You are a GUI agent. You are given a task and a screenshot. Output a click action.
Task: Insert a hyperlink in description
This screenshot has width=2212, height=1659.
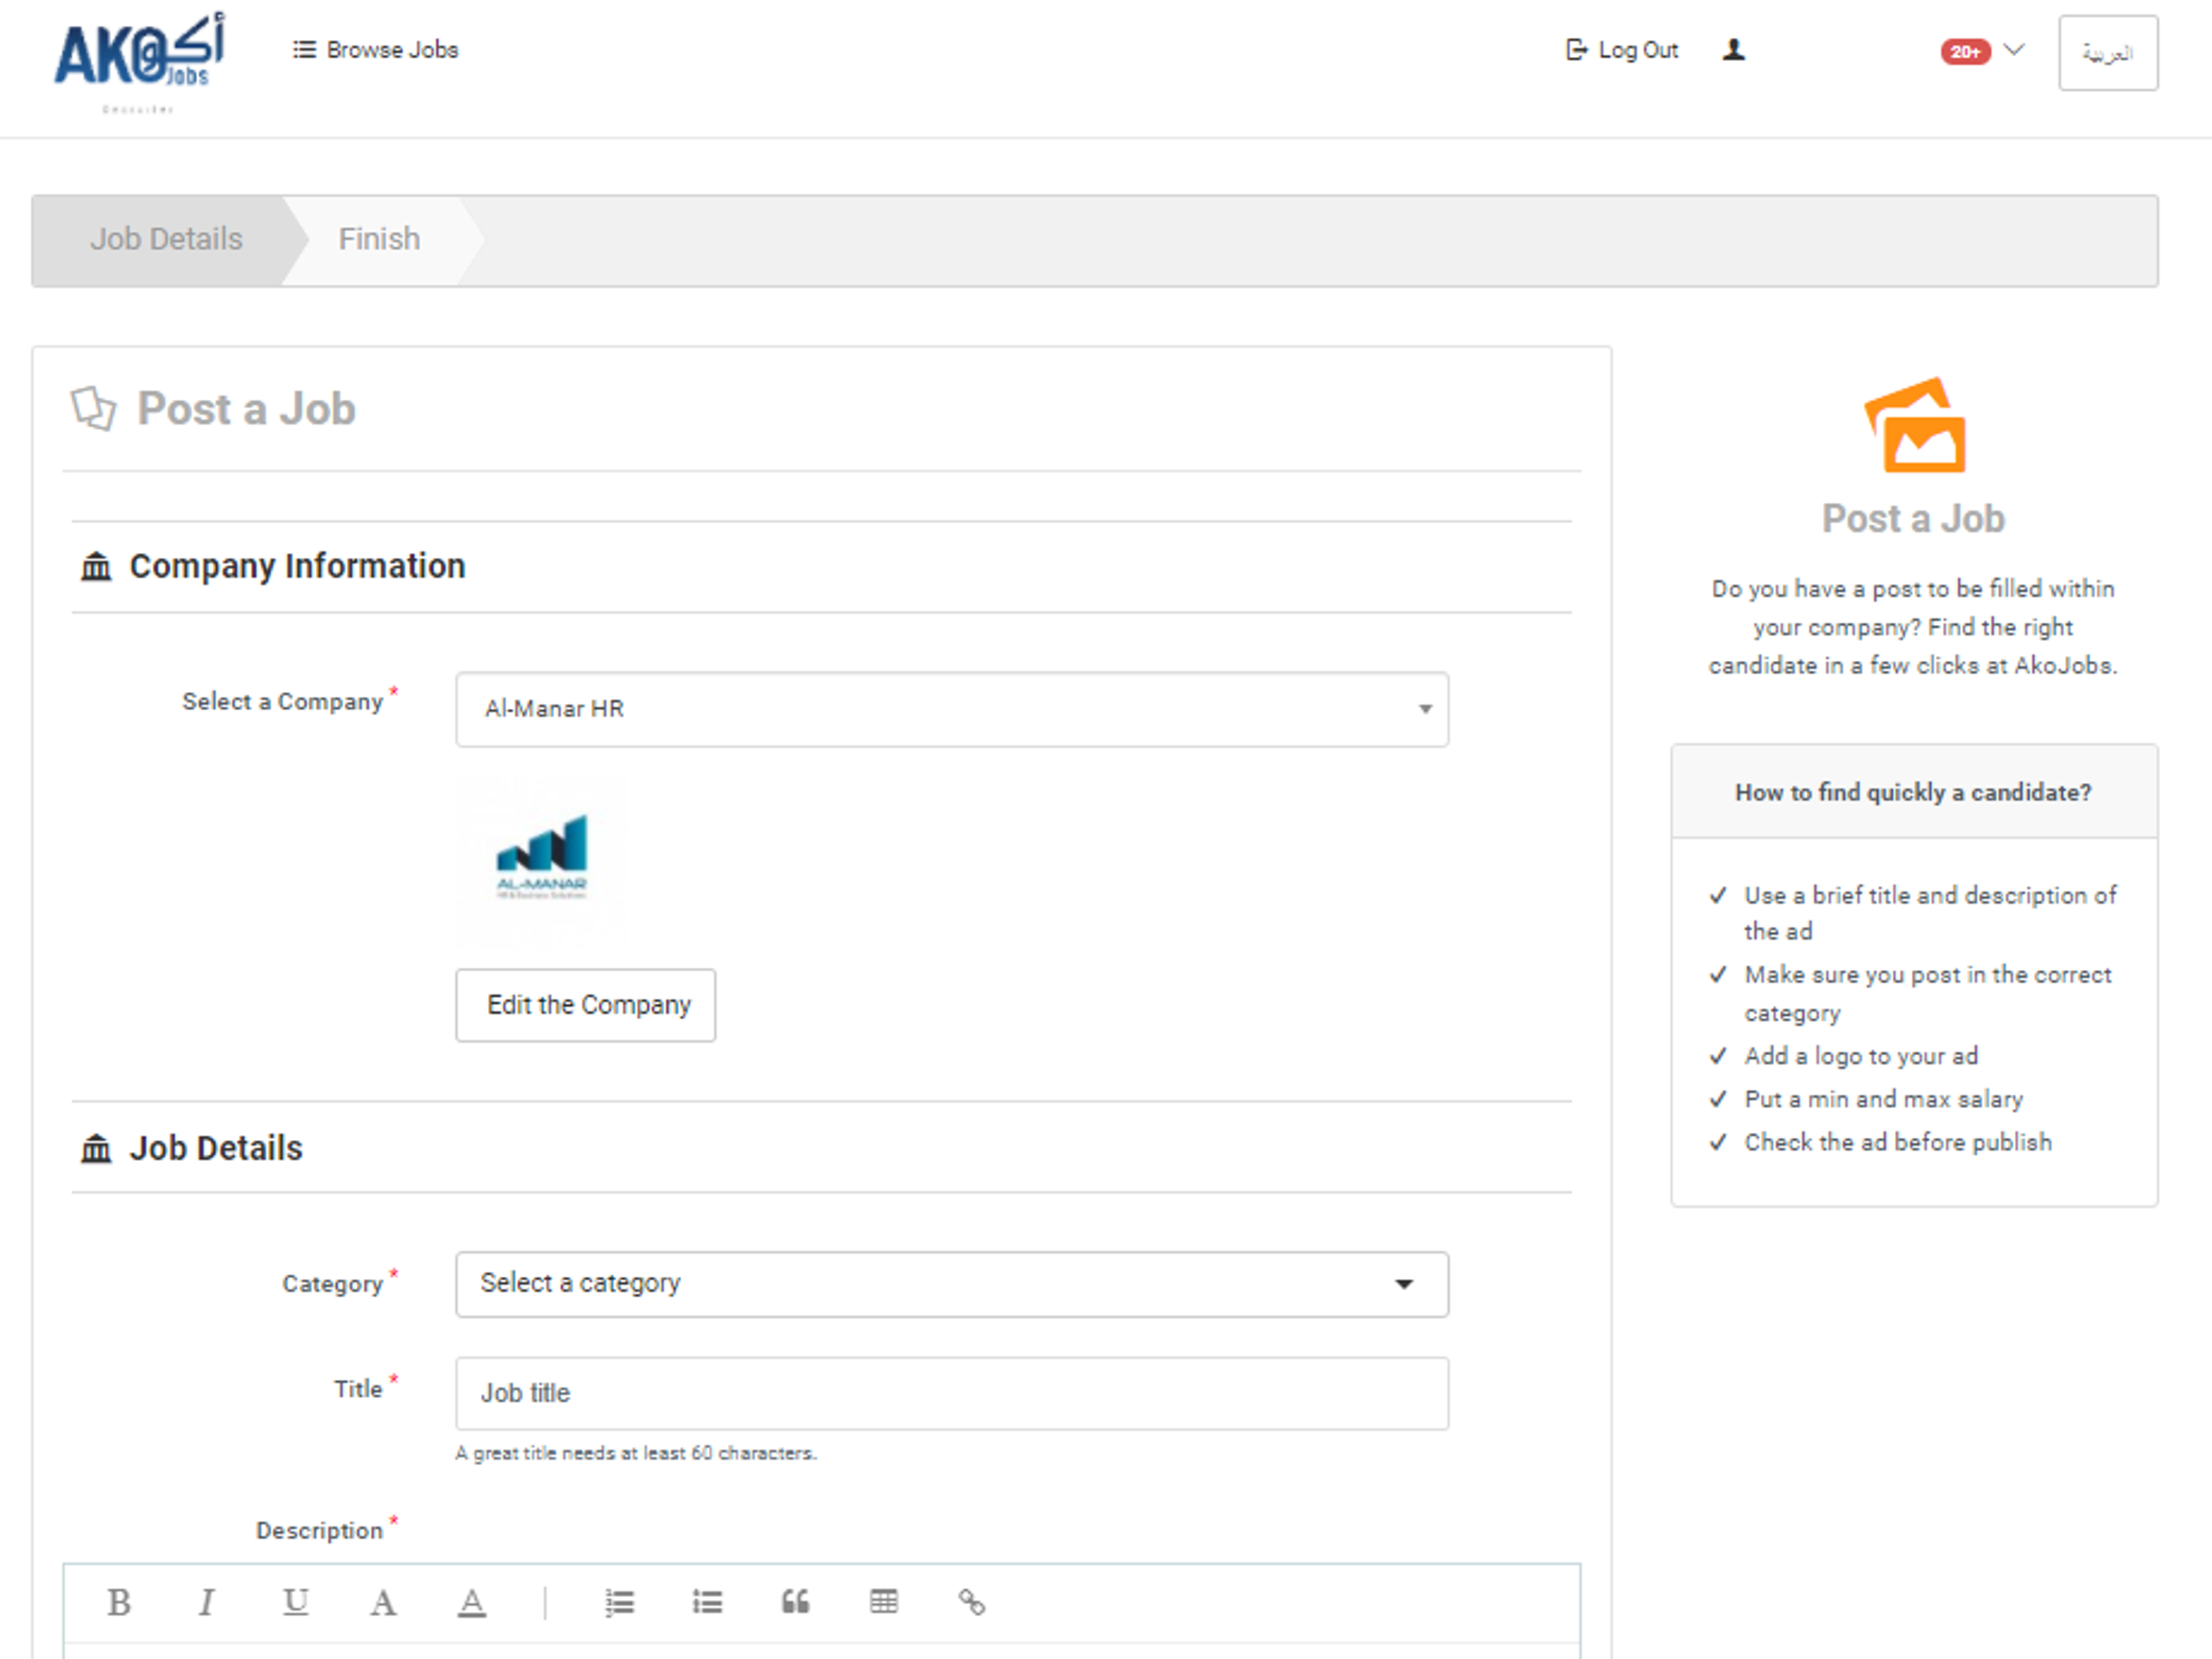[971, 1602]
